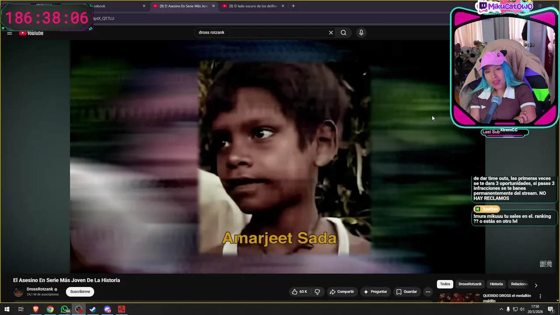
Task: Open the Windows Start menu
Action: pyautogui.click(x=7, y=309)
